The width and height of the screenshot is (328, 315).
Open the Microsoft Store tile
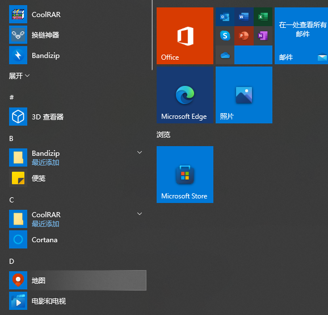click(x=185, y=175)
